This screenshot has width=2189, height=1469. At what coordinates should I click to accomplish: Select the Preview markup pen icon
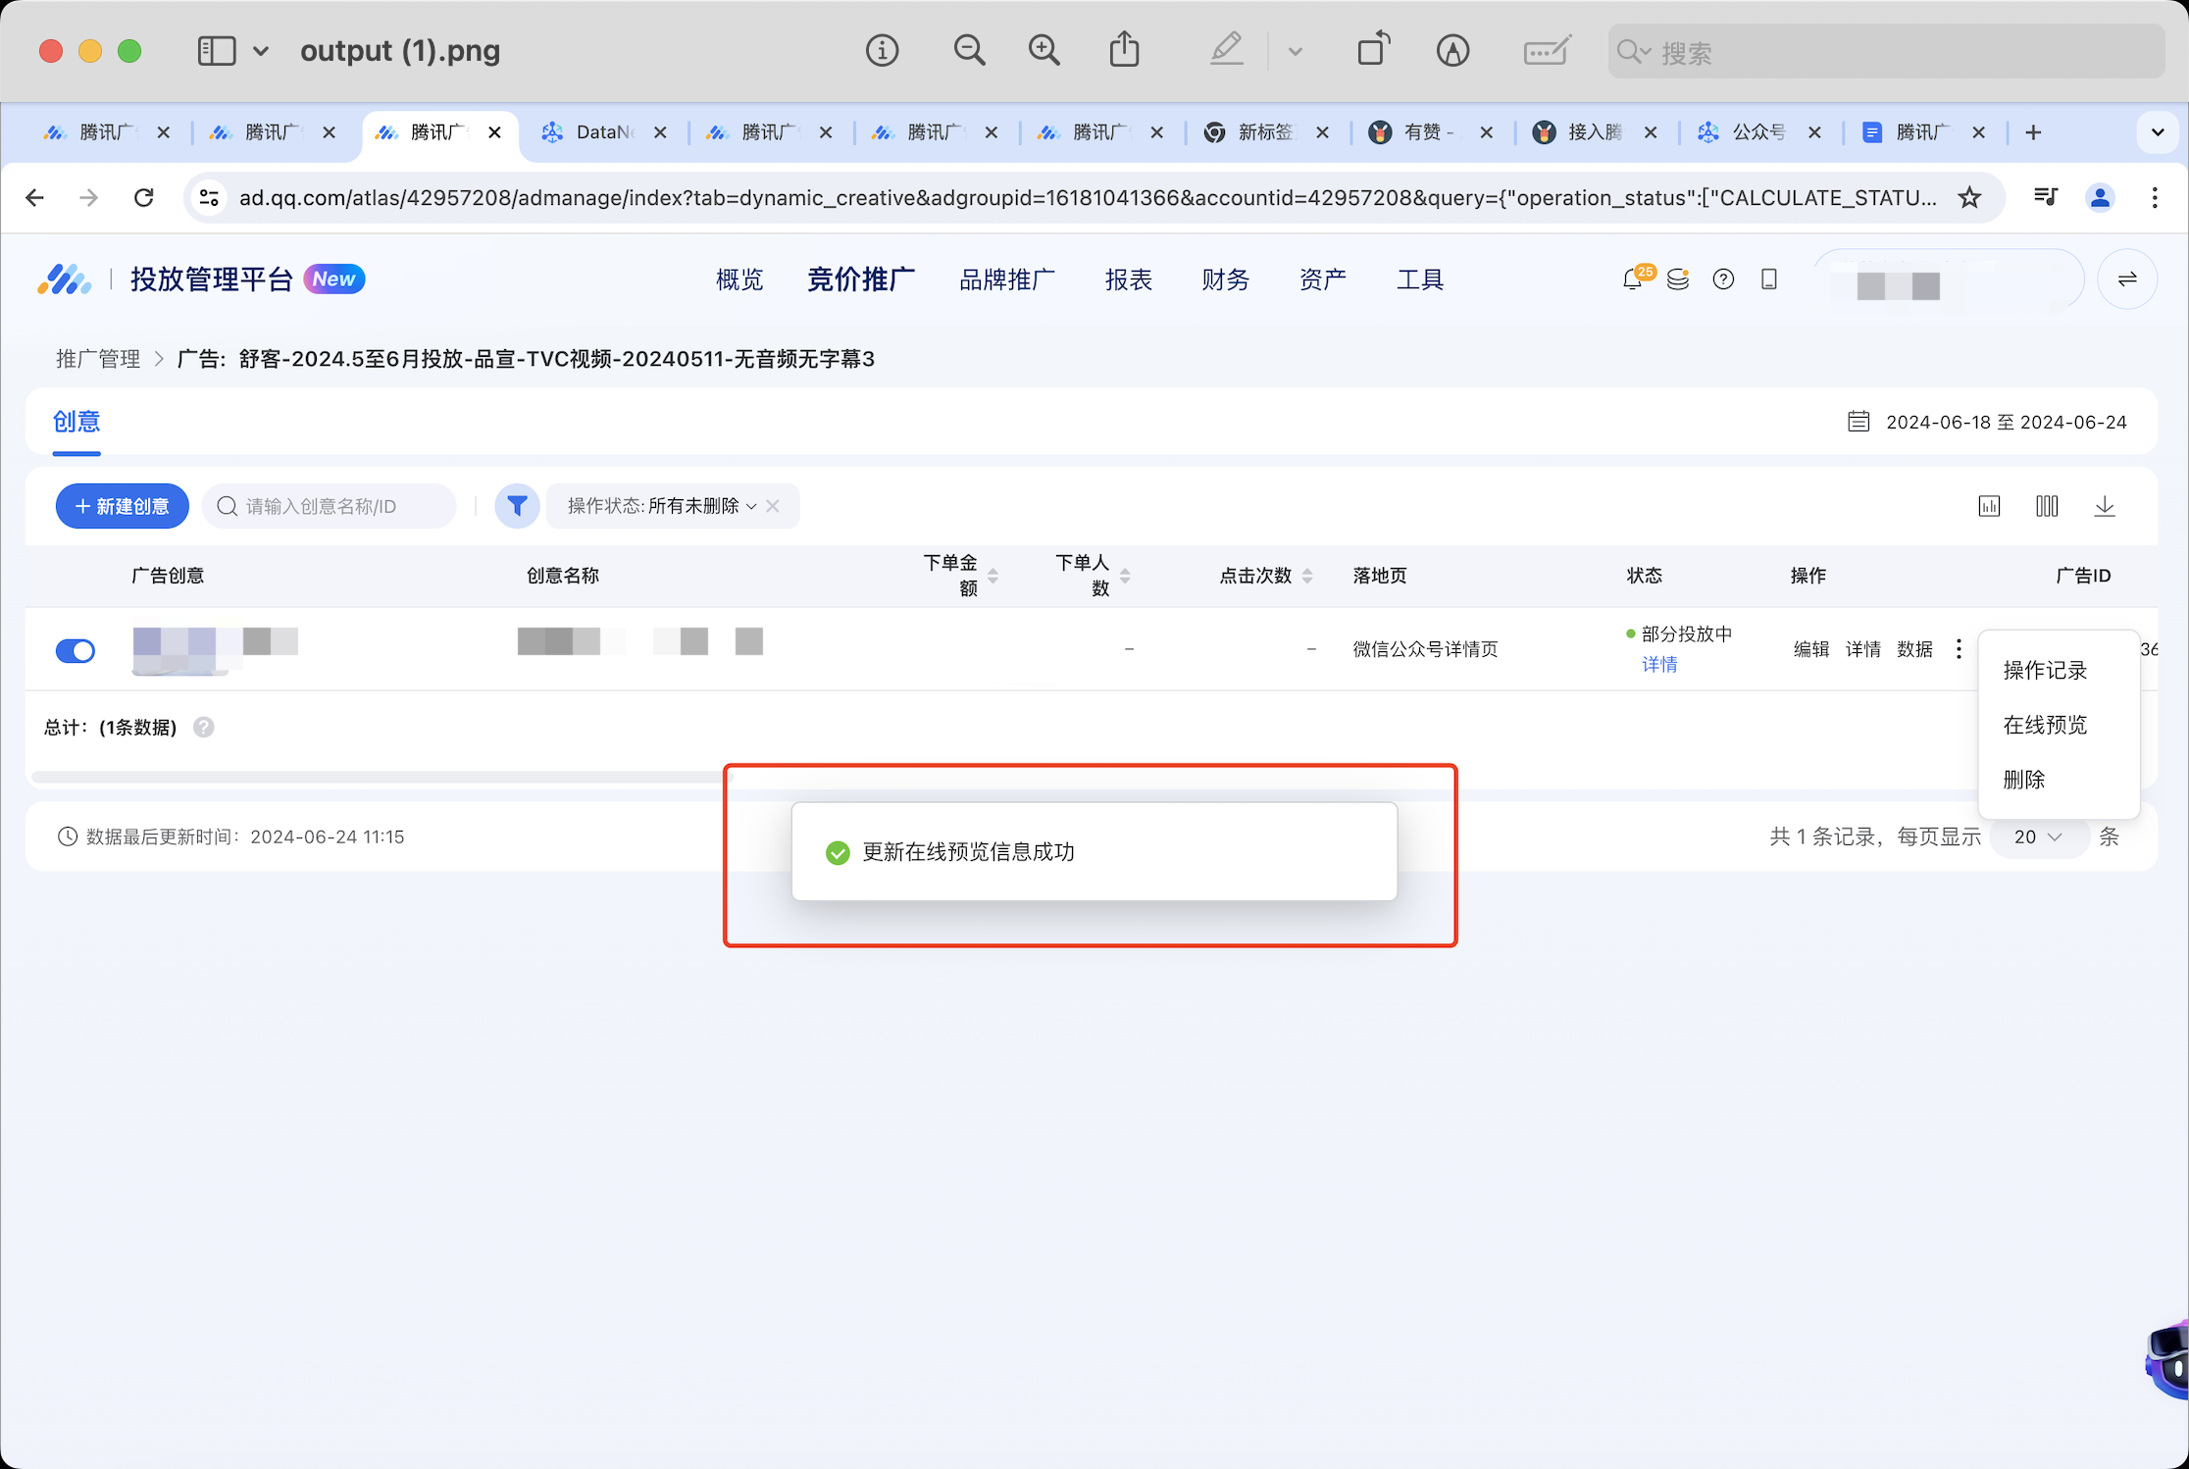coord(1226,49)
